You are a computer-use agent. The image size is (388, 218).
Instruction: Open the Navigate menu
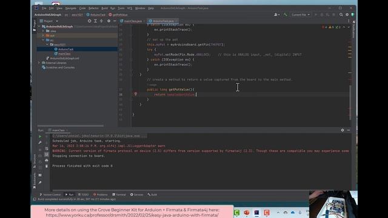tap(71, 8)
